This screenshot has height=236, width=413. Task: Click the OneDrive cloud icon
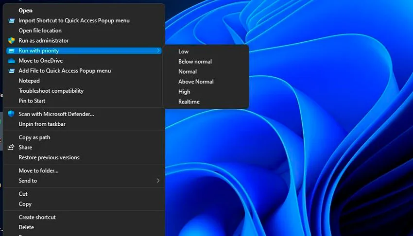click(x=11, y=61)
